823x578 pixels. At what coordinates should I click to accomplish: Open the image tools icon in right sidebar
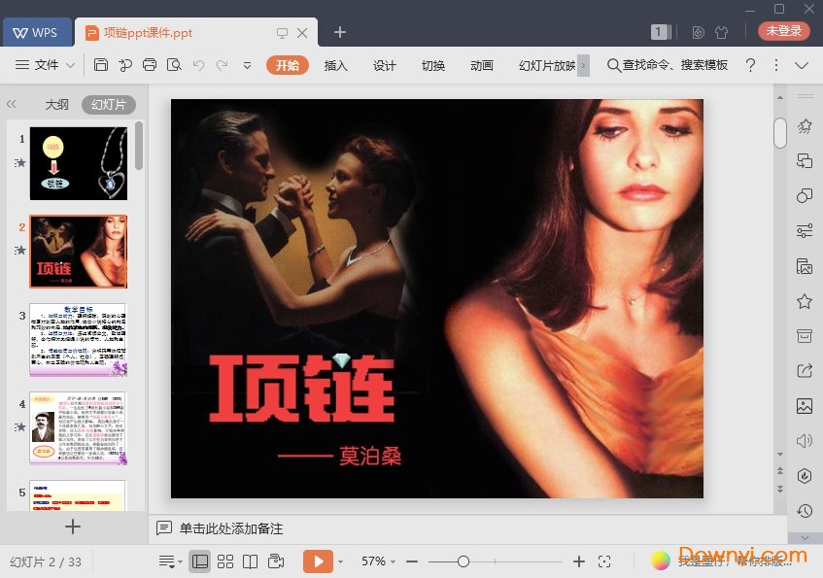(x=804, y=264)
